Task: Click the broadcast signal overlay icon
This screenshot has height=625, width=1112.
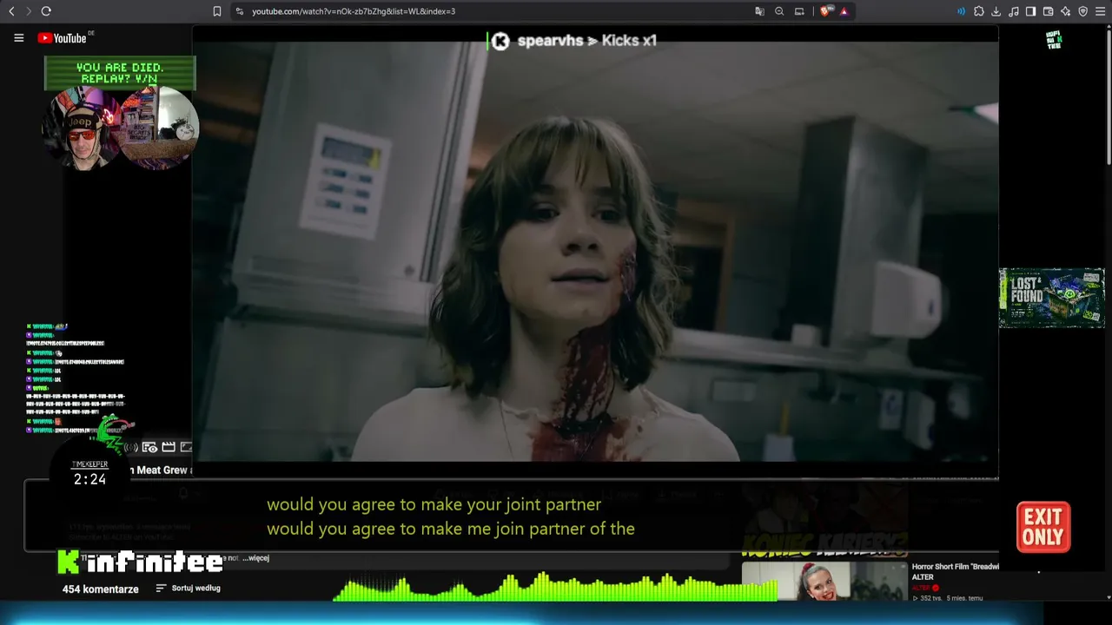Action: pyautogui.click(x=130, y=448)
